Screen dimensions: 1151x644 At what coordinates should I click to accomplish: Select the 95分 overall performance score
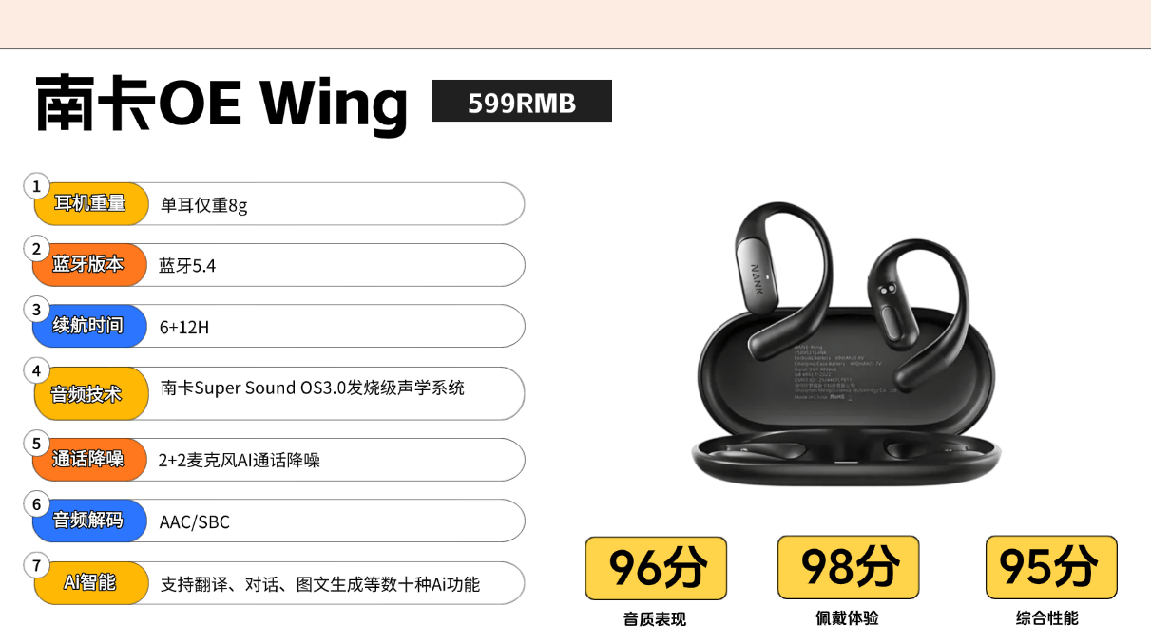pos(1051,567)
